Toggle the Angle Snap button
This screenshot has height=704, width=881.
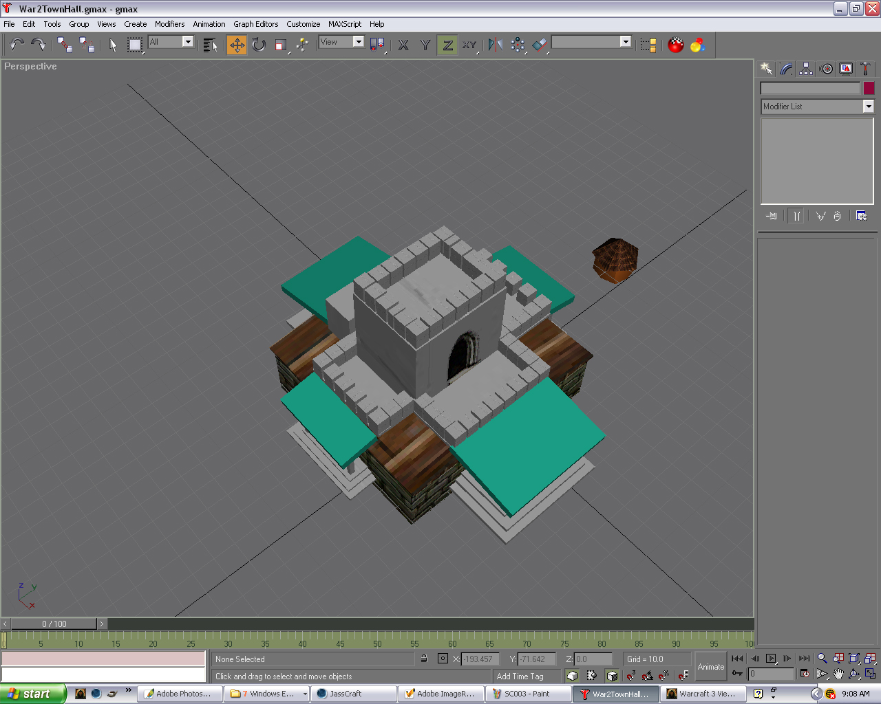(x=647, y=675)
